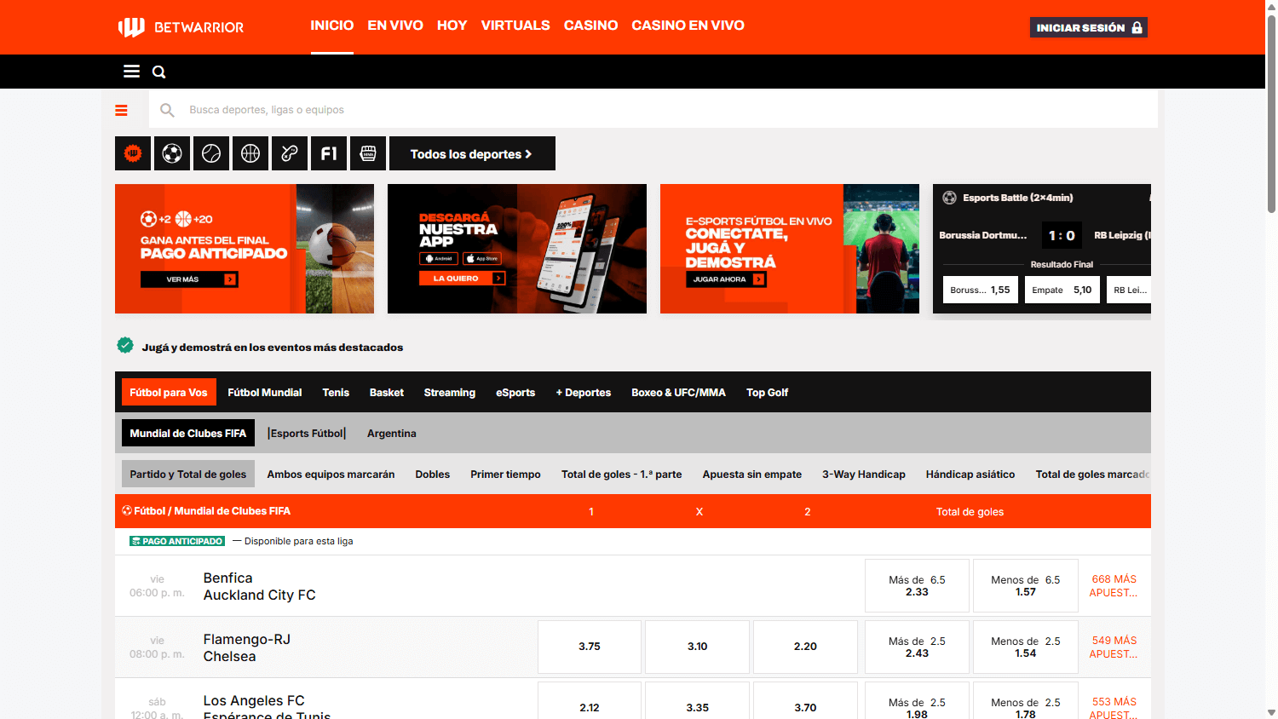This screenshot has height=719, width=1278.
Task: Open the F1 motorsport icon
Action: [x=329, y=153]
